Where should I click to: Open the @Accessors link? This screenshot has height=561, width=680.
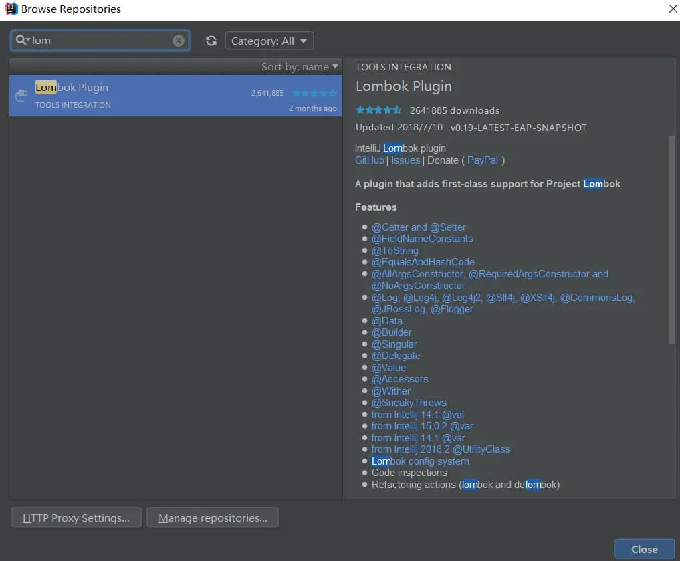[x=400, y=379]
